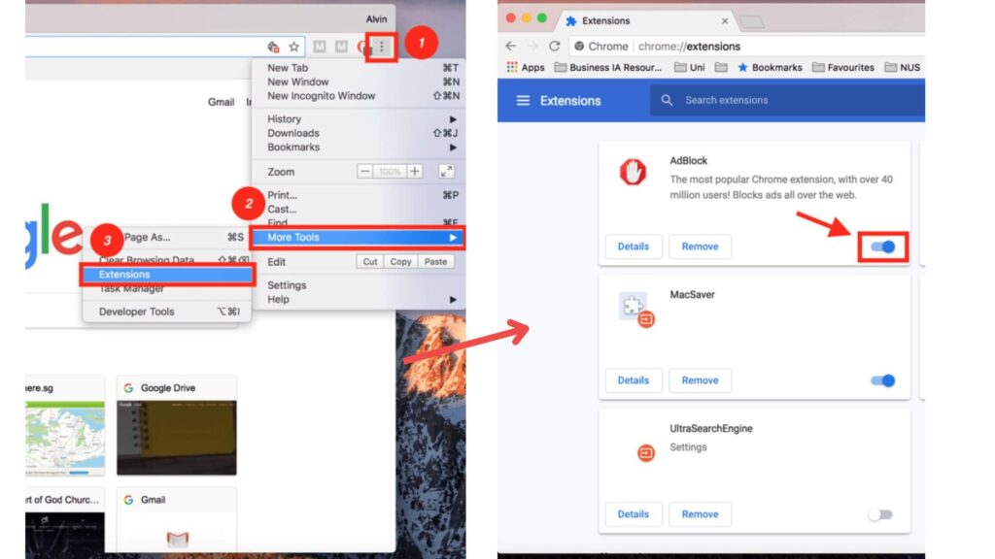Click the fullscreen icon beside Zoom controls

coord(444,172)
